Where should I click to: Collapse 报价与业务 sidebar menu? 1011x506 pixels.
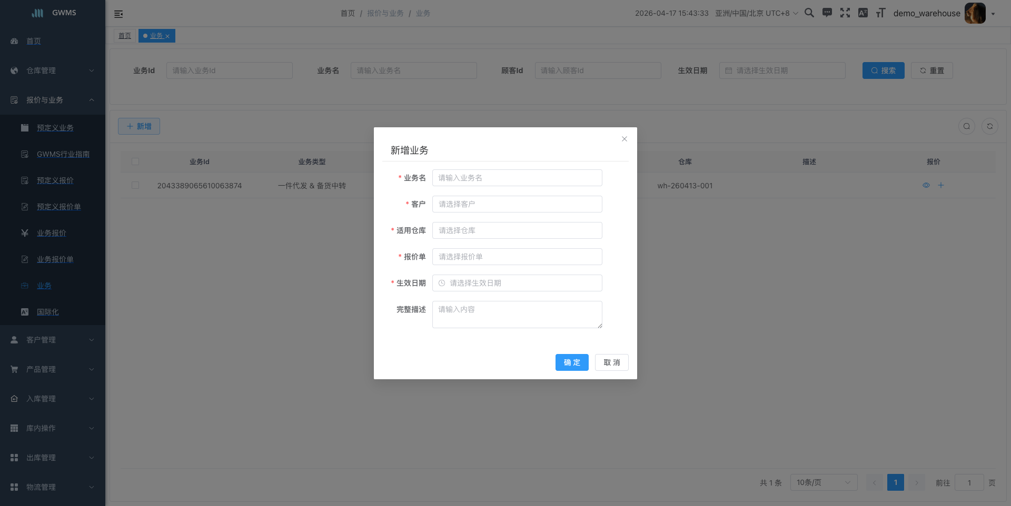pos(53,100)
